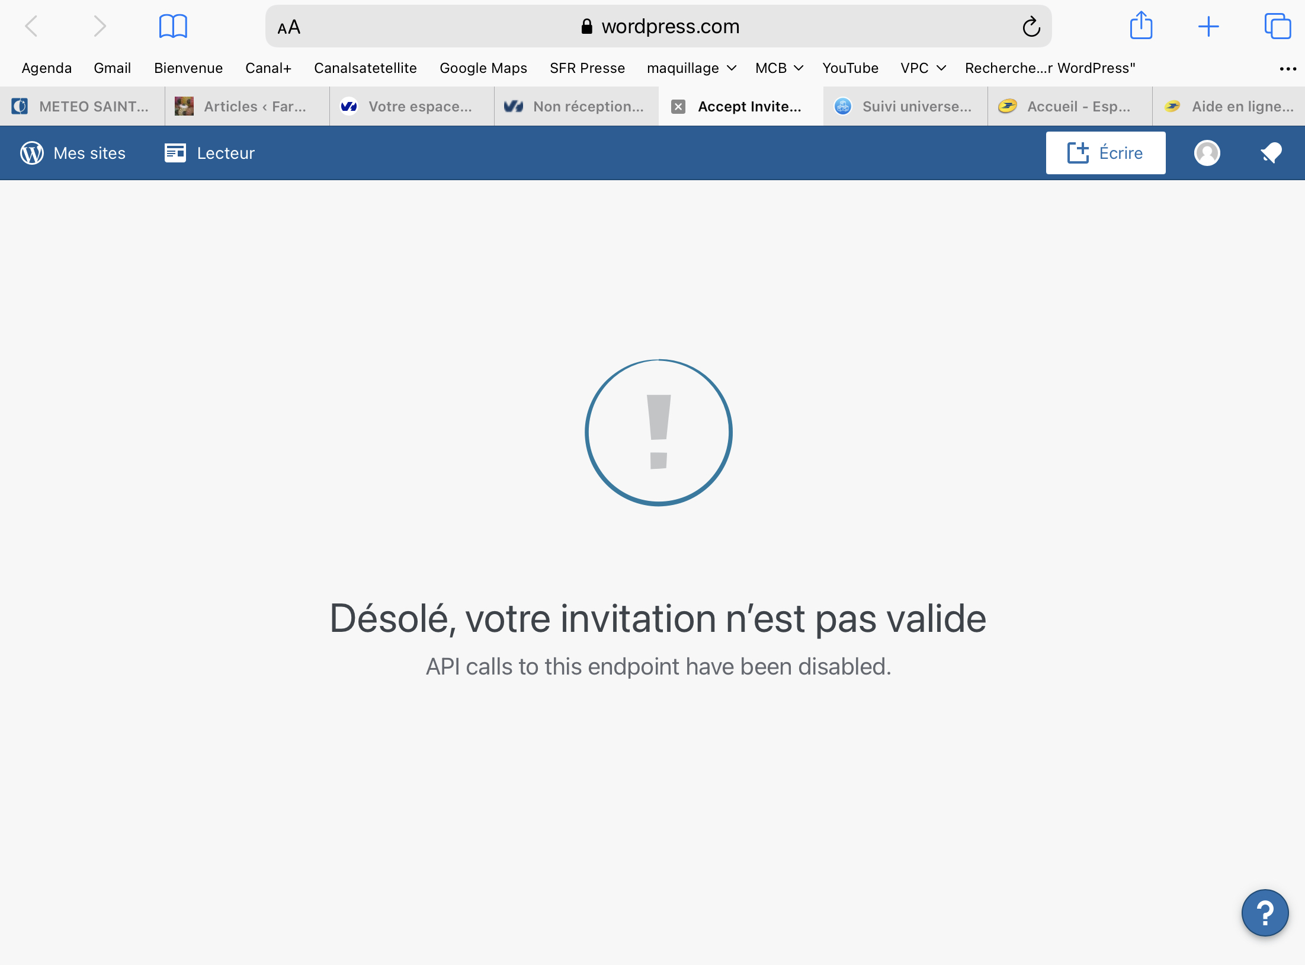This screenshot has width=1305, height=965.
Task: Switch to the METEO SAINT tab
Action: (82, 107)
